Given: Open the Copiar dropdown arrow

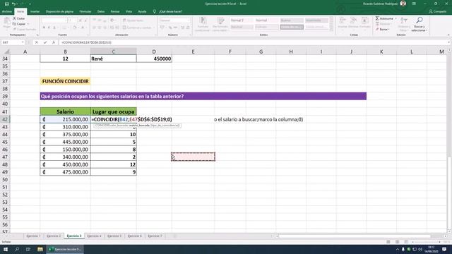Looking at the screenshot, I should (28, 24).
